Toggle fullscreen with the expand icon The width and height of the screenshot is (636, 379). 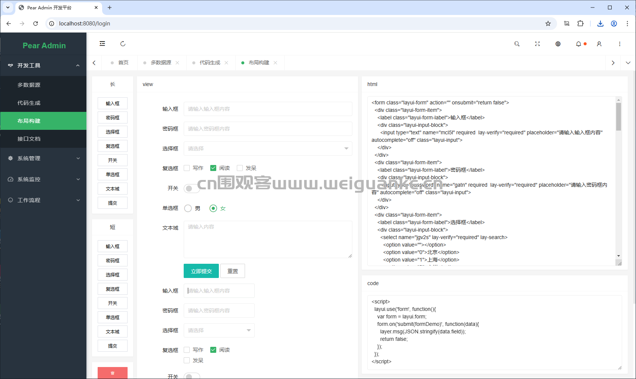538,44
